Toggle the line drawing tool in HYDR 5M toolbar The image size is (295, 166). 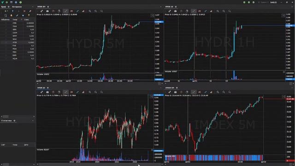65,11
